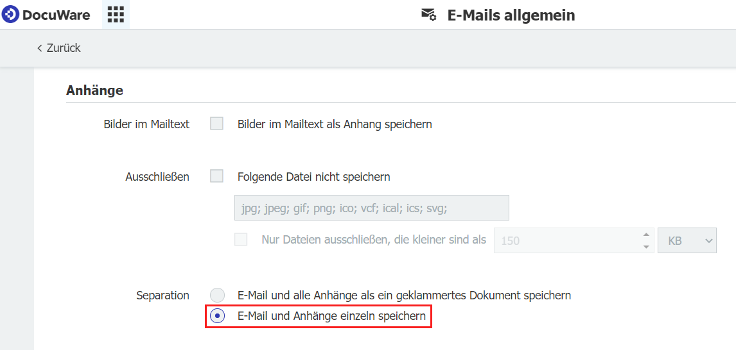Click the 'Separation' row label
736x350 pixels.
coord(162,296)
